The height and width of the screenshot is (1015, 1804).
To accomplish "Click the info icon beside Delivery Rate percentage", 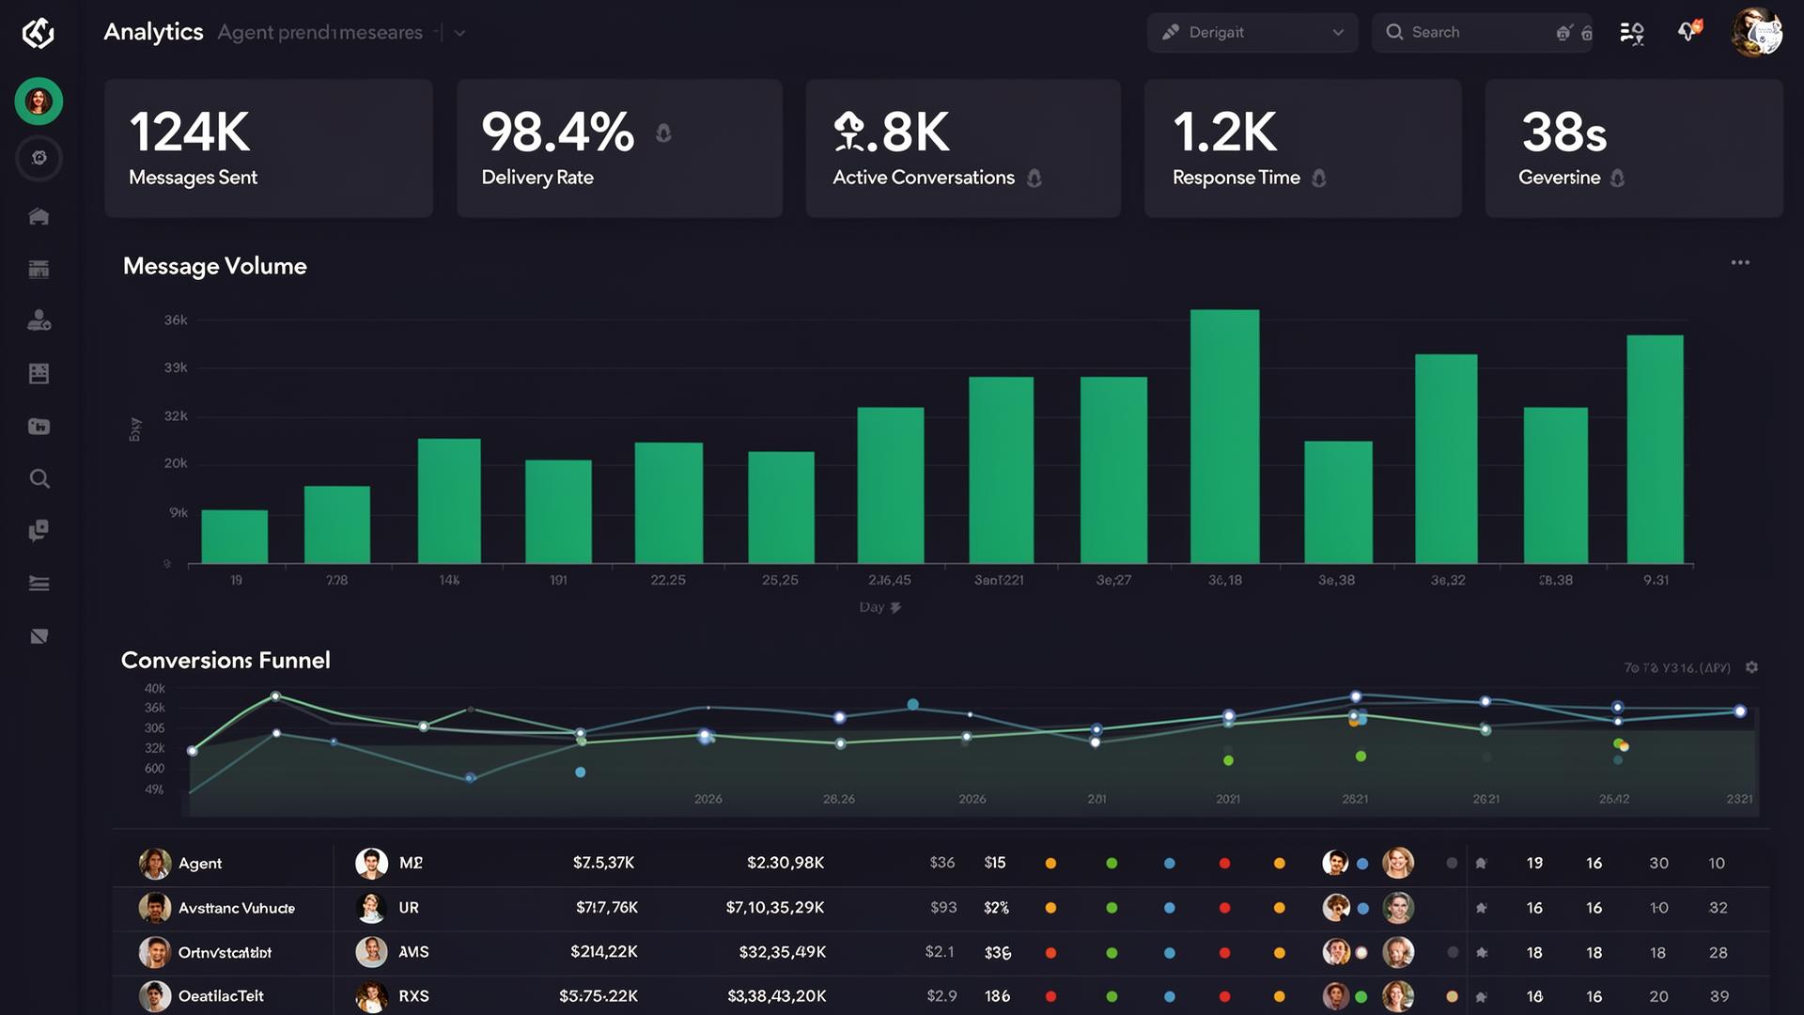I will pyautogui.click(x=663, y=133).
